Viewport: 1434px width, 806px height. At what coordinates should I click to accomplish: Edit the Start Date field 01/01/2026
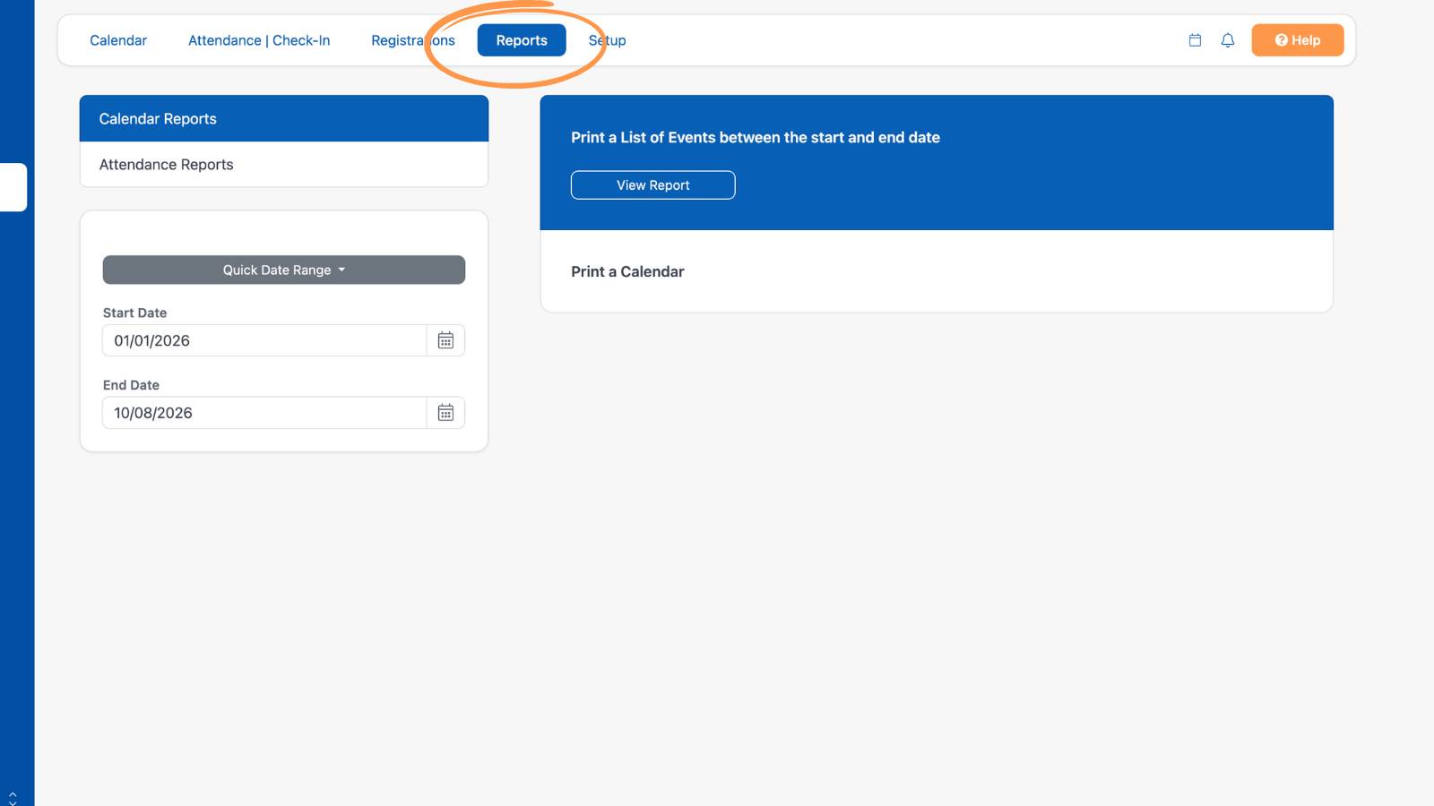(264, 340)
